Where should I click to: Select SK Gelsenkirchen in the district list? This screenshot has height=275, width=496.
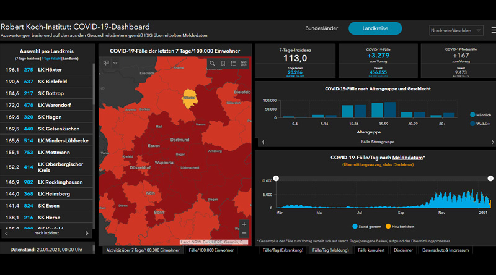coord(46,129)
